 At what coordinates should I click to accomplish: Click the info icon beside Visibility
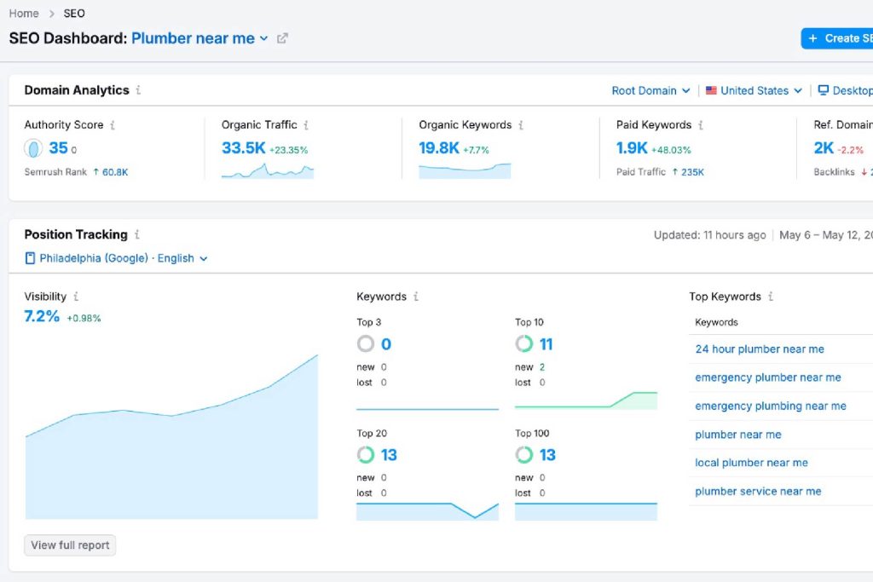point(76,297)
